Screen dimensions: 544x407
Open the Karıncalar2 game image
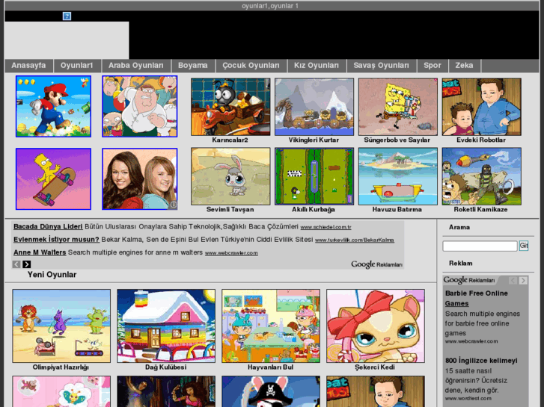coord(230,107)
